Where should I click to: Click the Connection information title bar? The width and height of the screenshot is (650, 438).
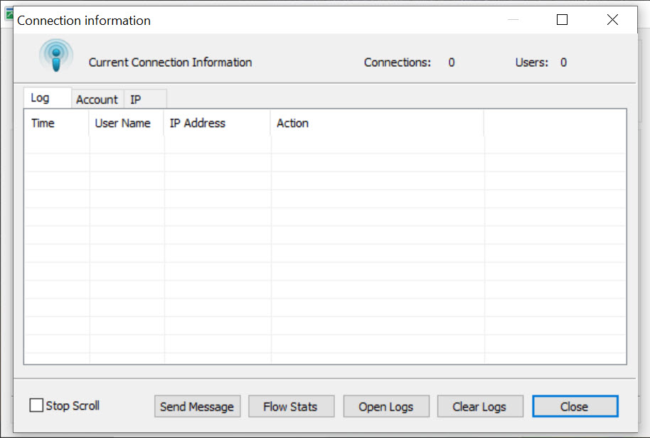(x=284, y=20)
